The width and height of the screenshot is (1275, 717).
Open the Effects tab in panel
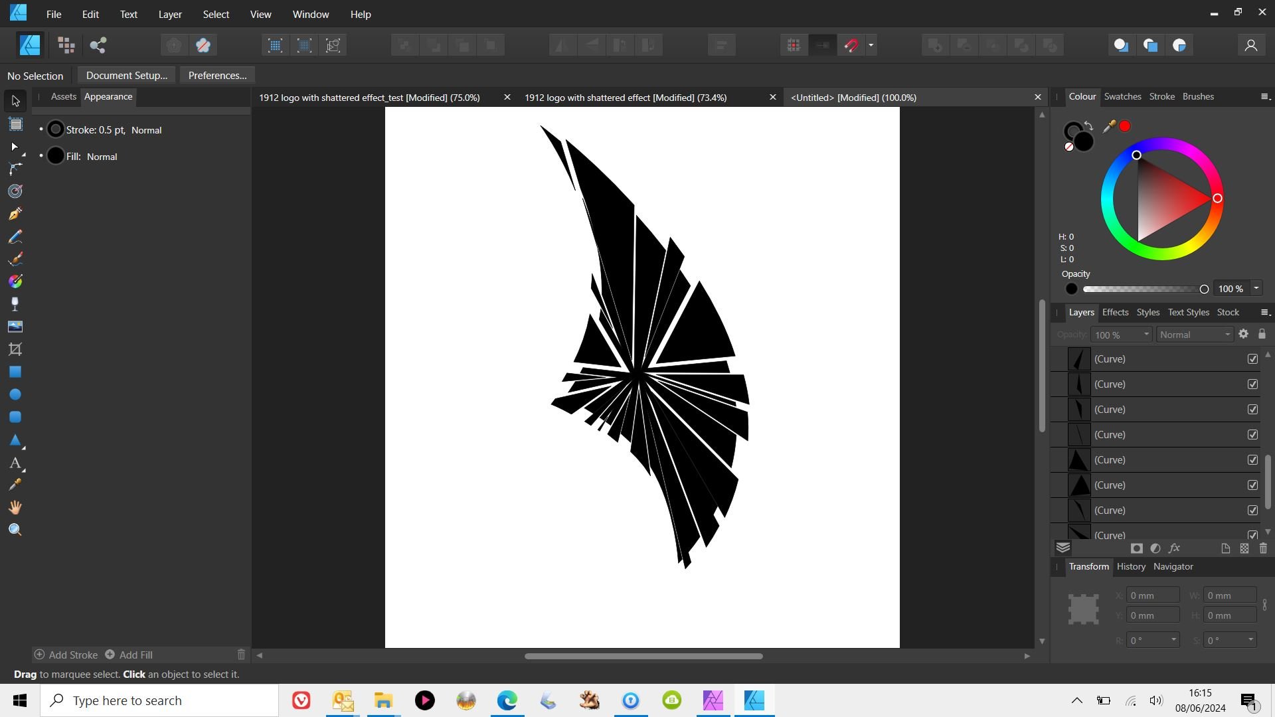point(1115,311)
